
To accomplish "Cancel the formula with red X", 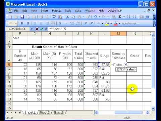I will click(x=37, y=29).
